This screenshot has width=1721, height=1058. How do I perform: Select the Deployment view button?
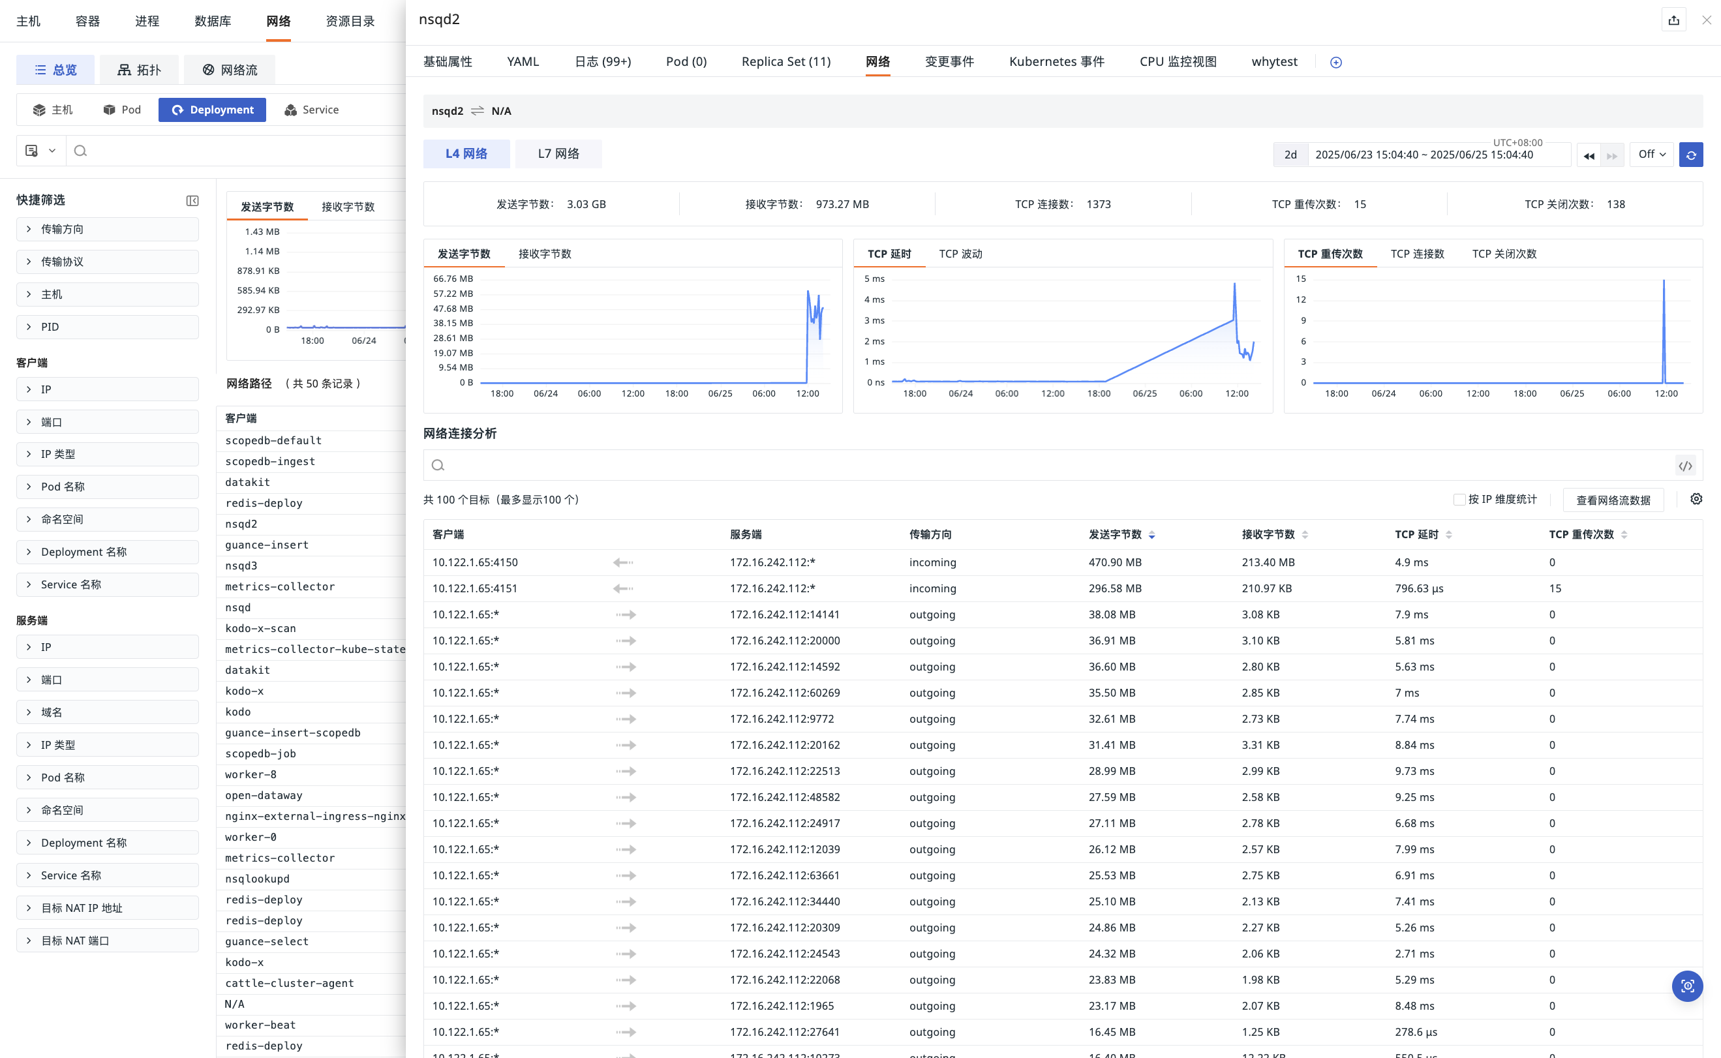point(212,110)
